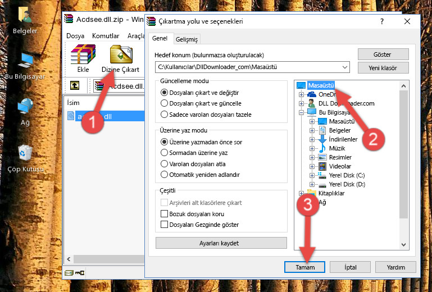432x292 pixels.
Task: Expand the Belgeler tree node
Action: coord(312,130)
